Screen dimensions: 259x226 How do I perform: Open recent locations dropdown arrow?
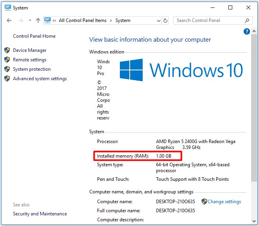click(30, 20)
